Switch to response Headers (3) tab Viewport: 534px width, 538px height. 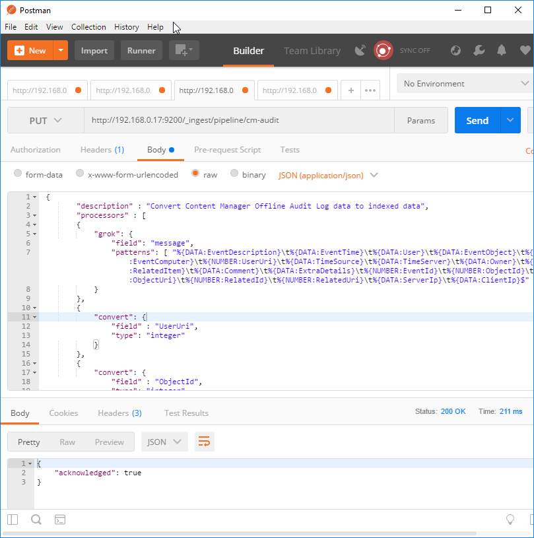tap(119, 413)
